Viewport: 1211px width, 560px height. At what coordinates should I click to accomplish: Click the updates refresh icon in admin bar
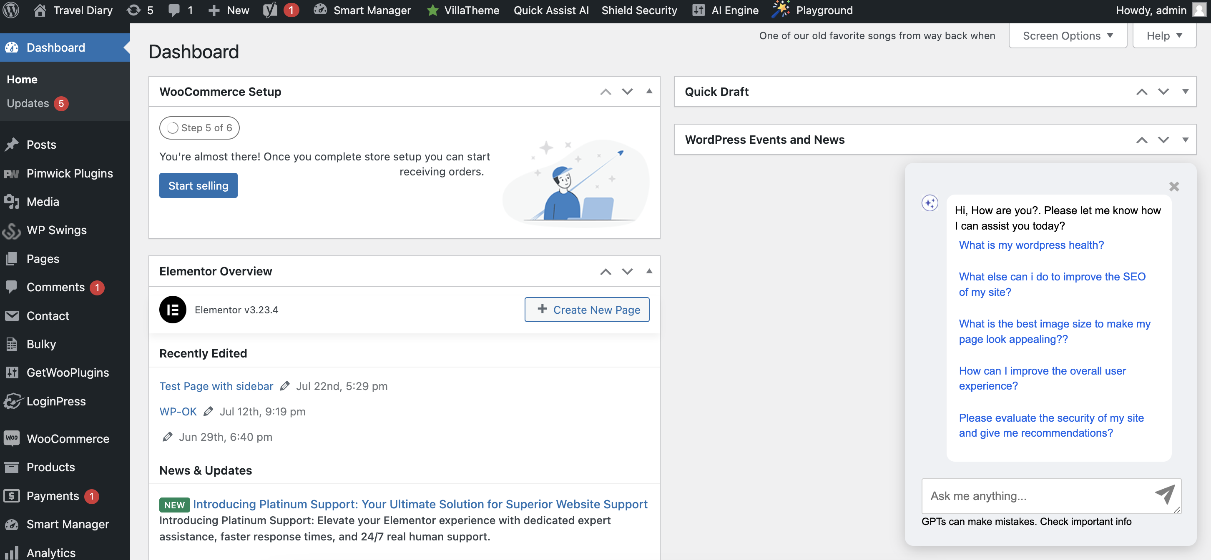point(134,10)
